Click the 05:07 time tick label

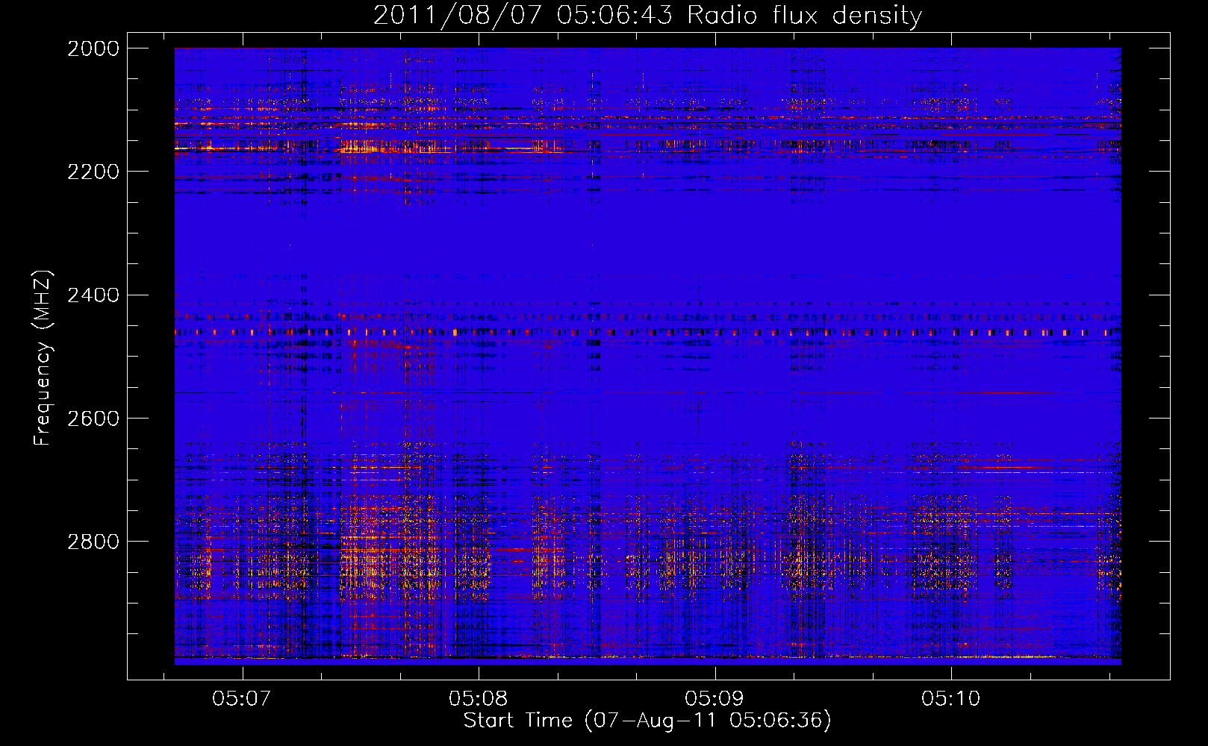(x=241, y=699)
